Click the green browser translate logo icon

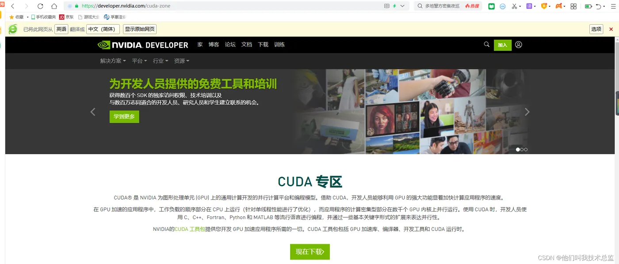coord(13,29)
